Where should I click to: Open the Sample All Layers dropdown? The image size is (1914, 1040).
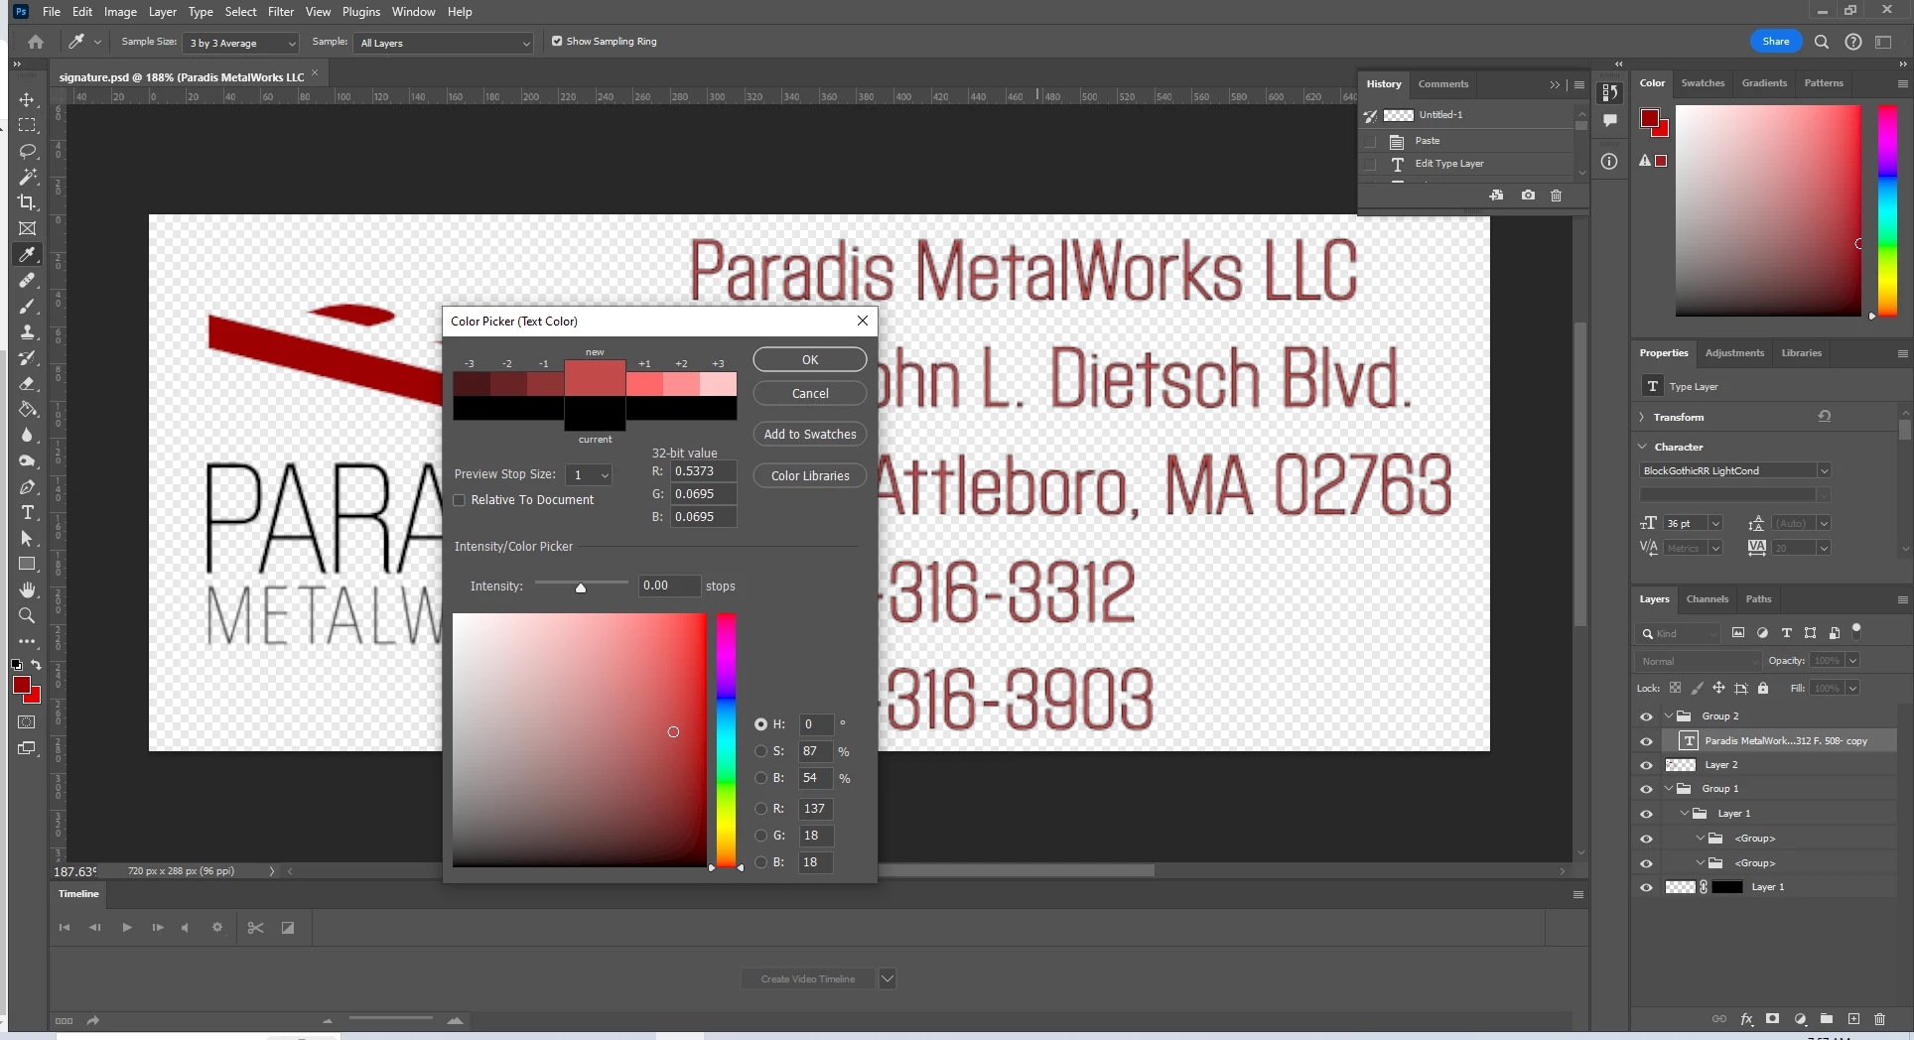[x=444, y=43]
